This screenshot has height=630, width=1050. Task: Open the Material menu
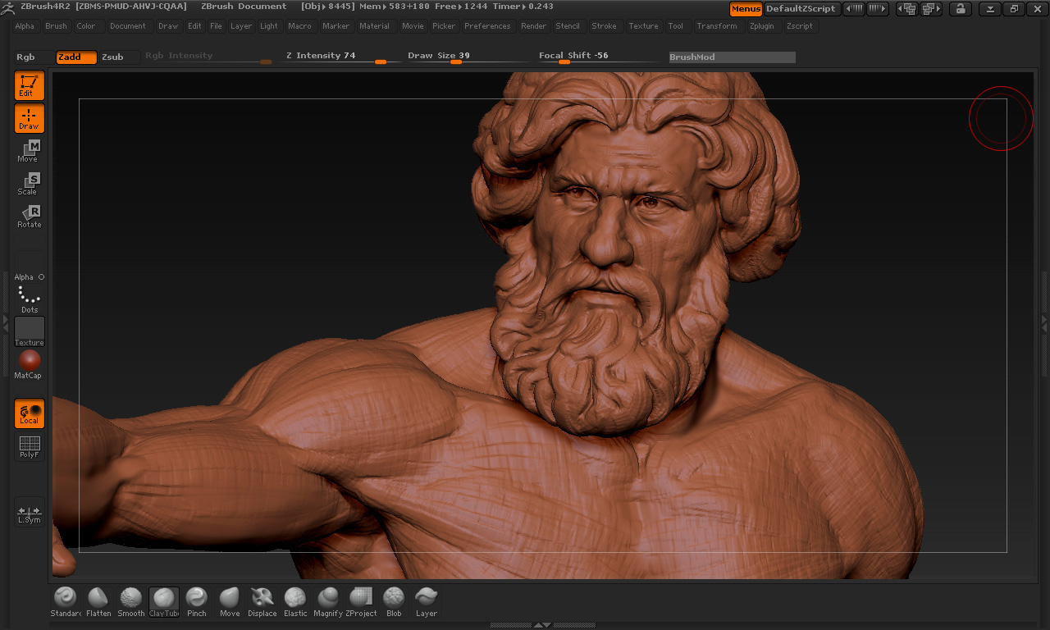[x=375, y=26]
